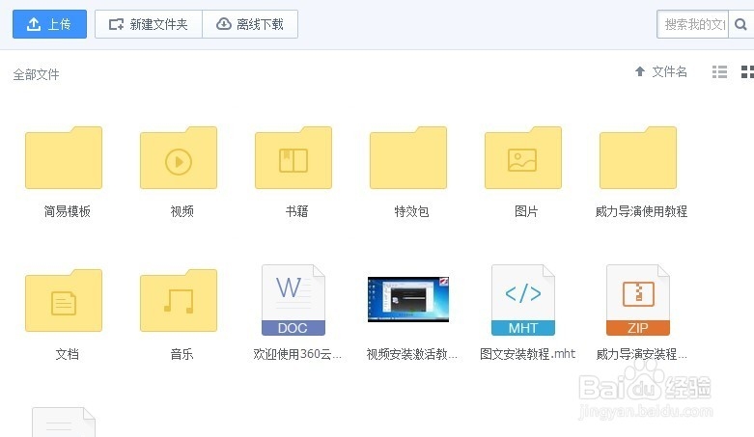The image size is (754, 437).
Task: Open 离线下载 offline download
Action: tap(250, 24)
